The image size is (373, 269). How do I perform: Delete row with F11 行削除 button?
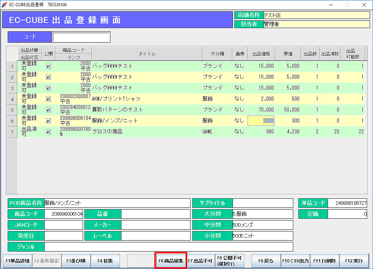325,261
